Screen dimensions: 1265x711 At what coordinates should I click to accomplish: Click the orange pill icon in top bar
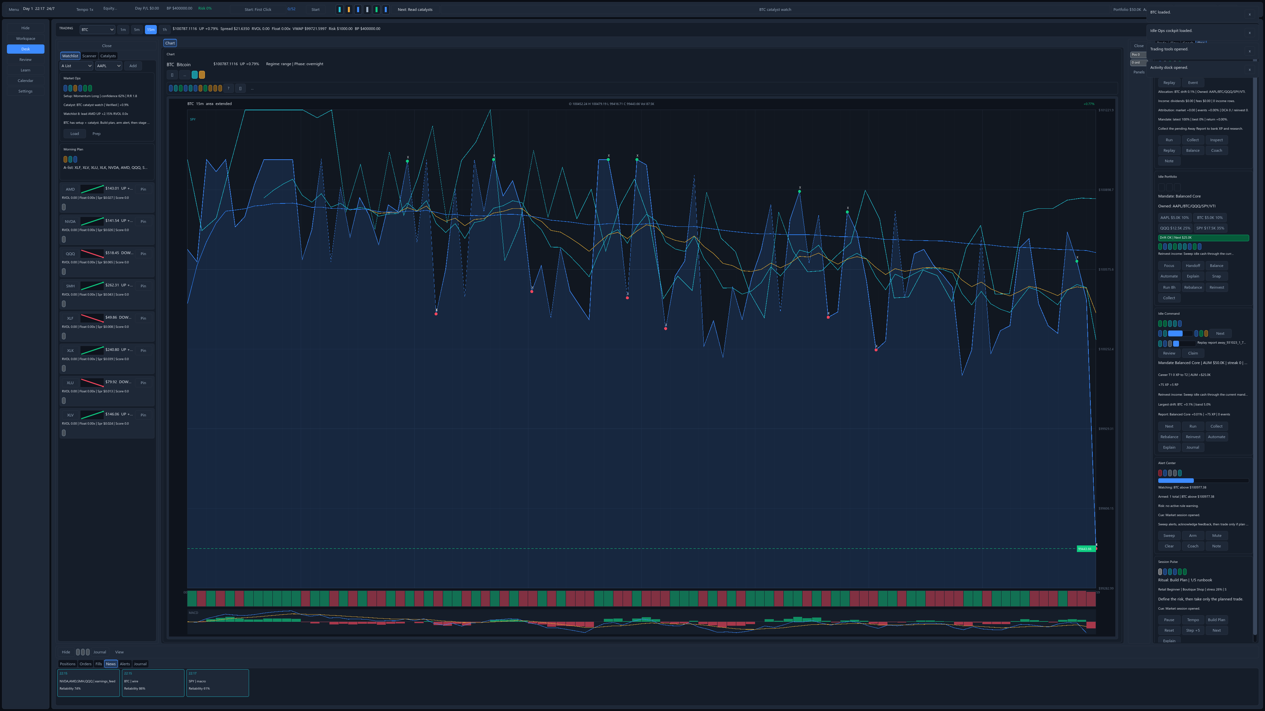tap(349, 9)
